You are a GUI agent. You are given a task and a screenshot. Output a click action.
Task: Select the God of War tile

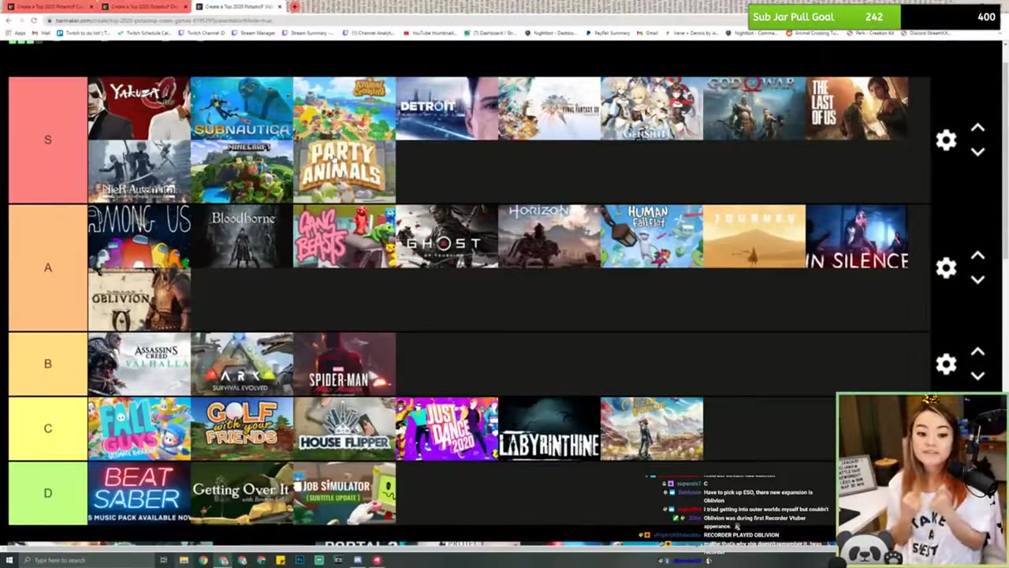(x=754, y=108)
